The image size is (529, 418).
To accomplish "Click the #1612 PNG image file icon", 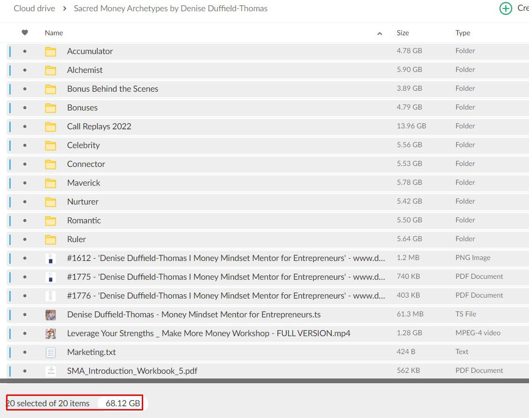I will point(51,258).
